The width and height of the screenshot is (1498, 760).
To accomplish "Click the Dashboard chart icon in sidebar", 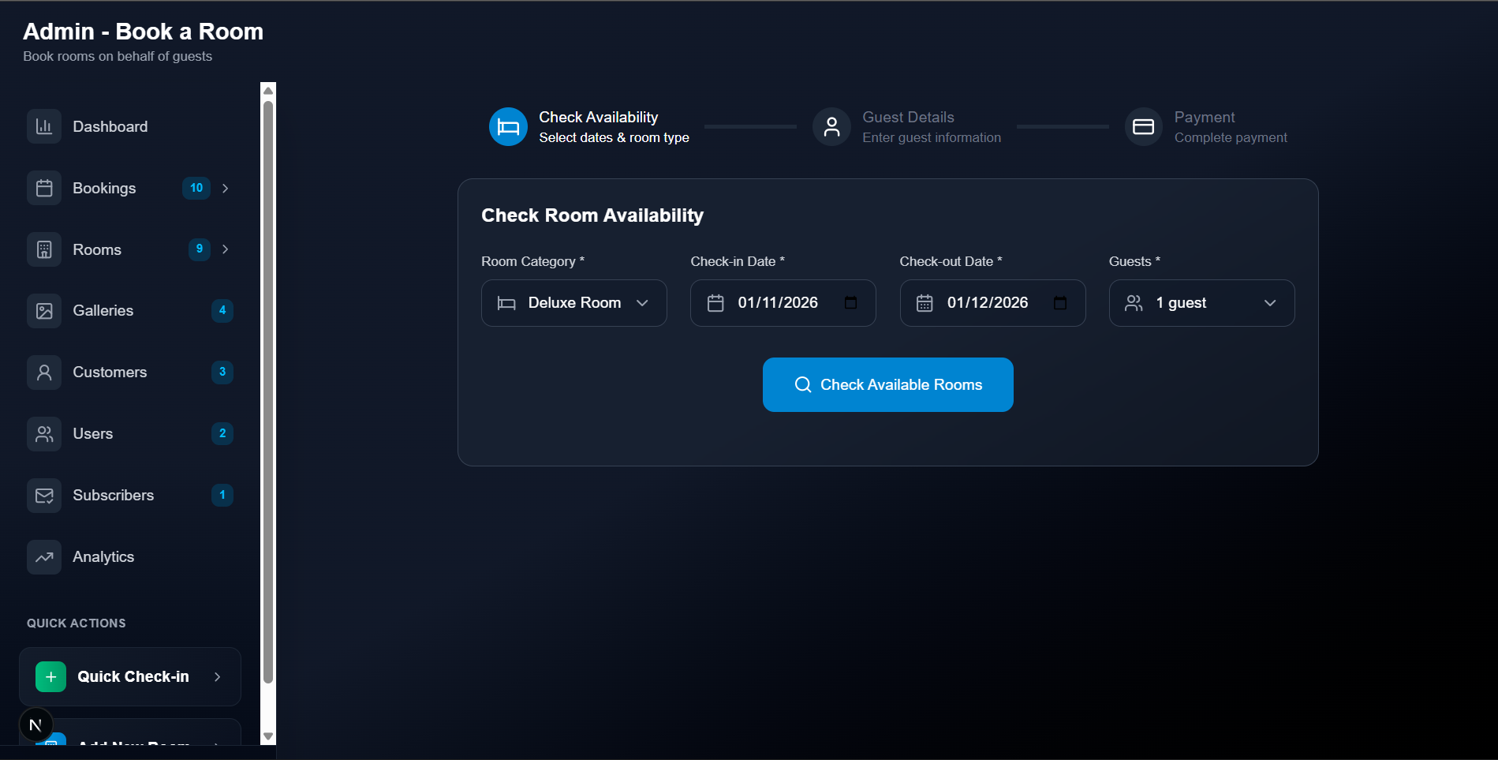I will coord(44,125).
